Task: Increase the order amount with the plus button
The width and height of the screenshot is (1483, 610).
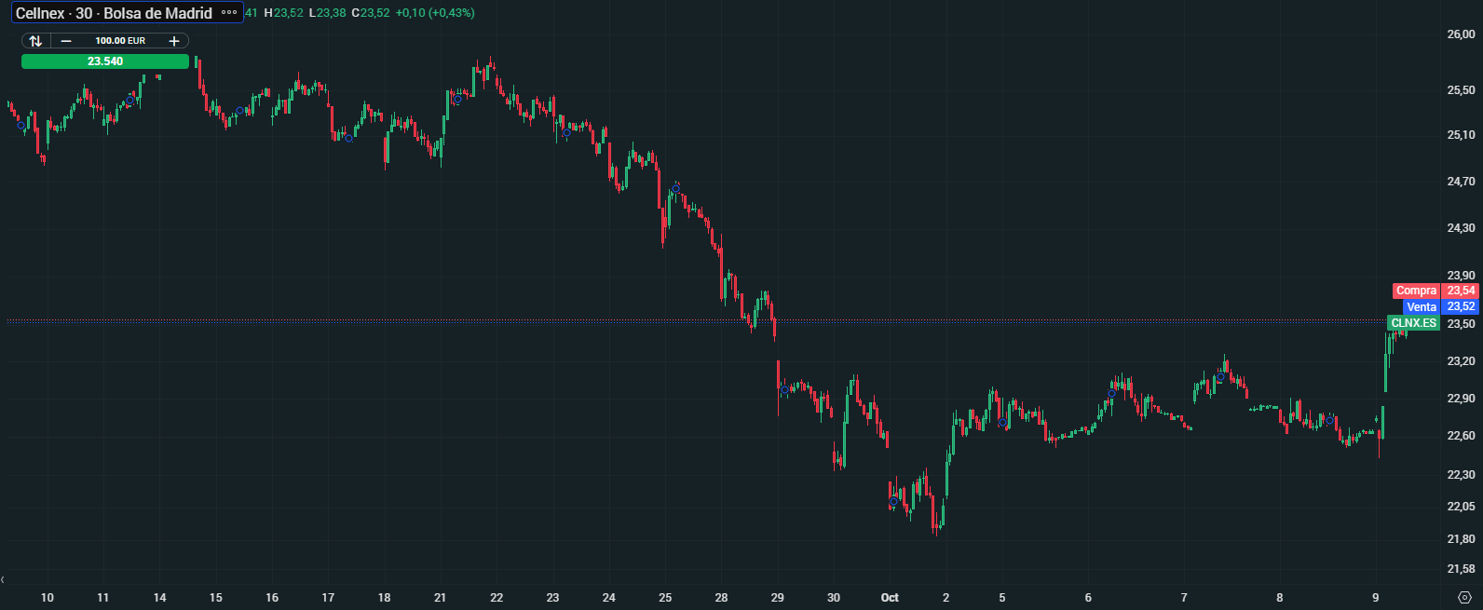Action: (174, 41)
